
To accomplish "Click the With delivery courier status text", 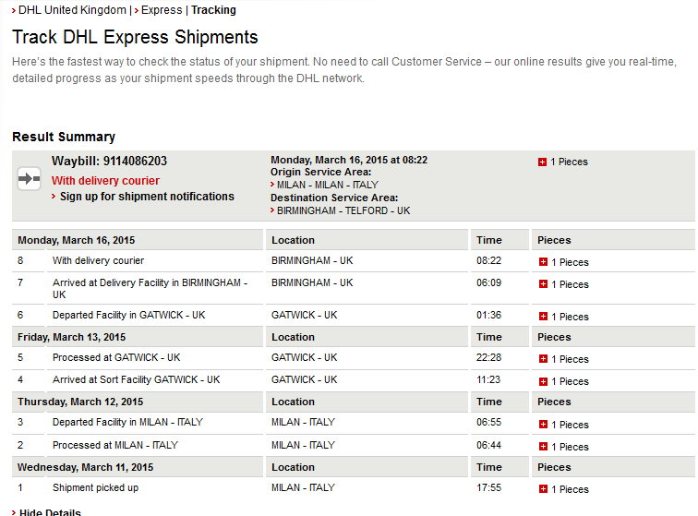I will coord(105,181).
